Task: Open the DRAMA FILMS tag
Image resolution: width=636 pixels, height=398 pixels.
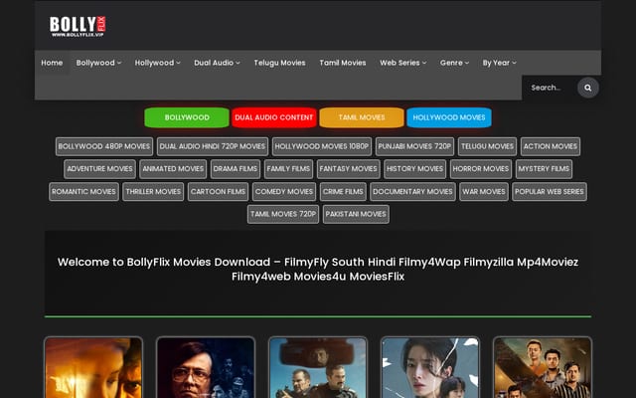Action: (236, 169)
